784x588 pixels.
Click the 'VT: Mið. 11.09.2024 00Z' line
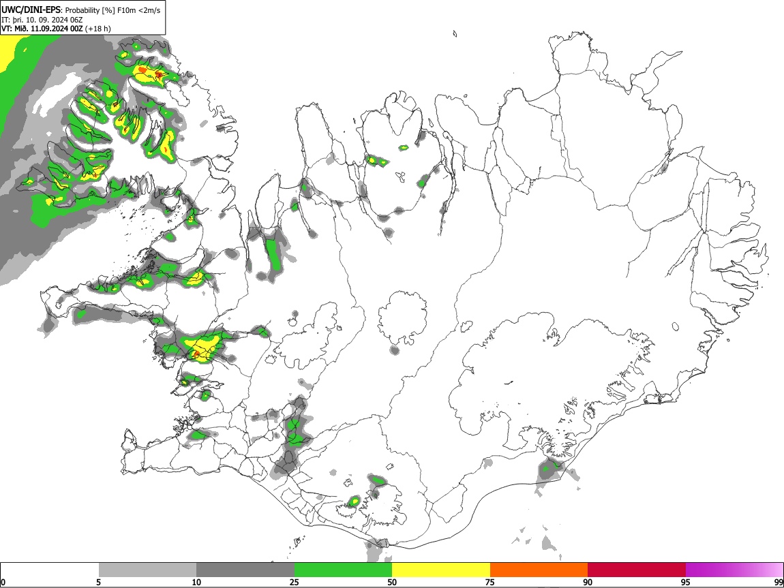[x=42, y=29]
